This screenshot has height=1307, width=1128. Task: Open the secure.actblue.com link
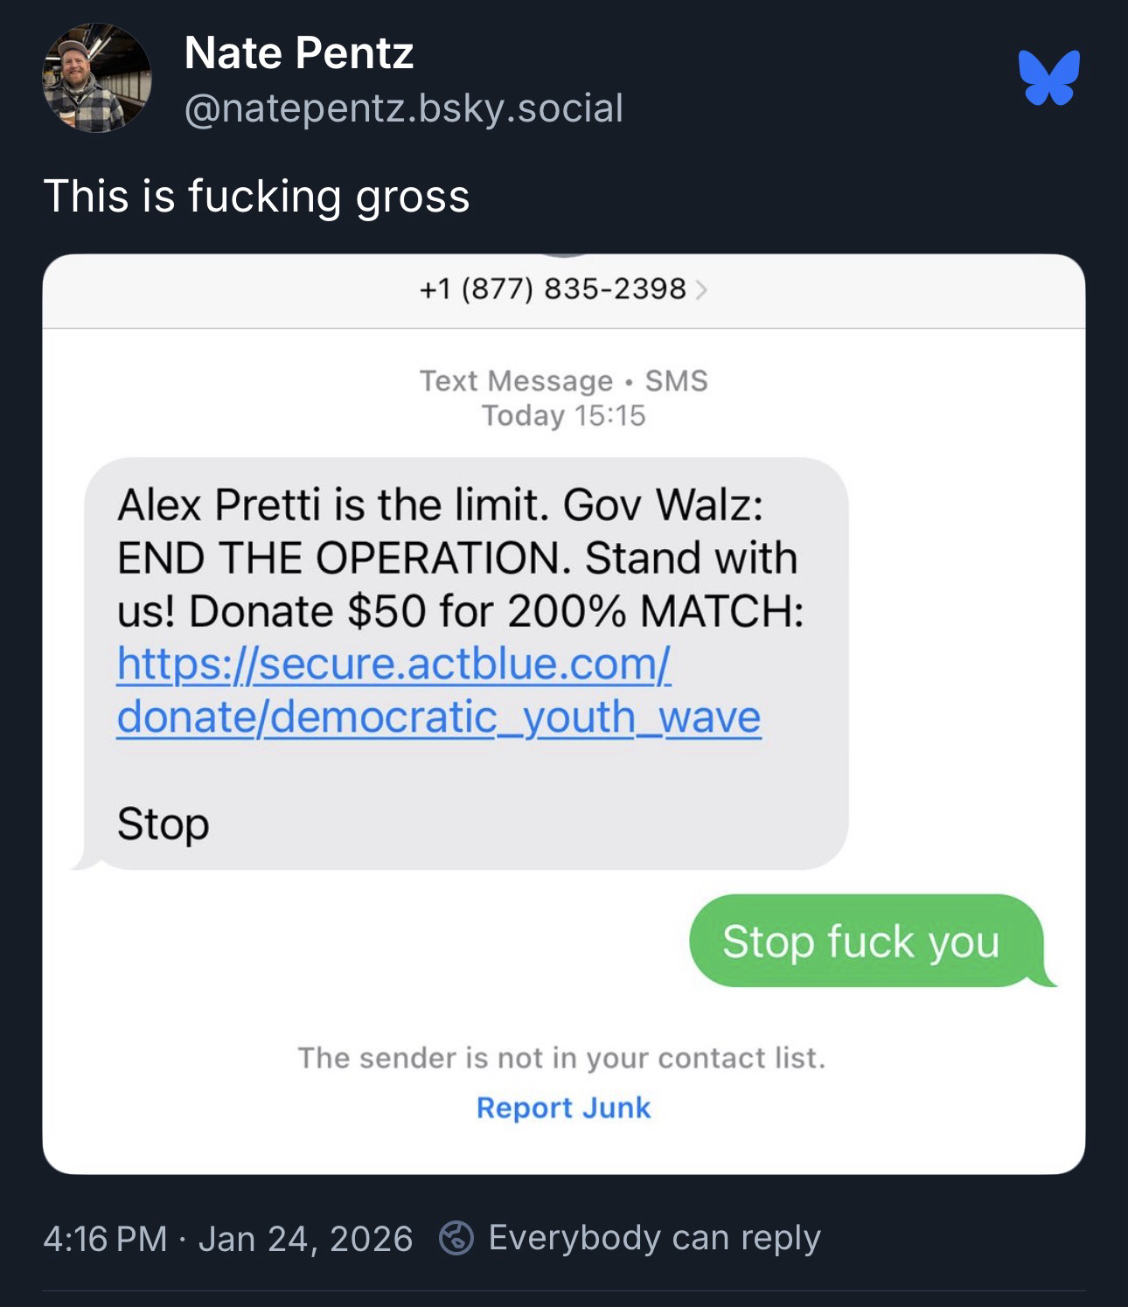[393, 664]
